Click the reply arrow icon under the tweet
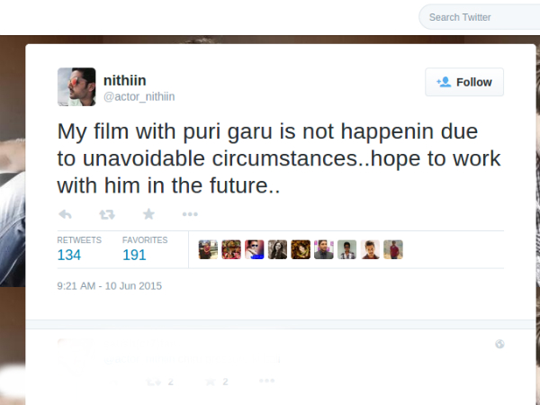This screenshot has height=405, width=540. (65, 214)
